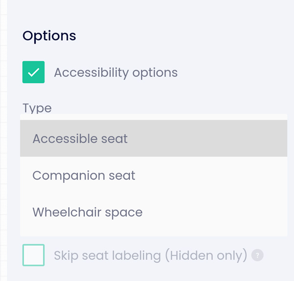Click the top padding of the Type dropdown list

153,117
